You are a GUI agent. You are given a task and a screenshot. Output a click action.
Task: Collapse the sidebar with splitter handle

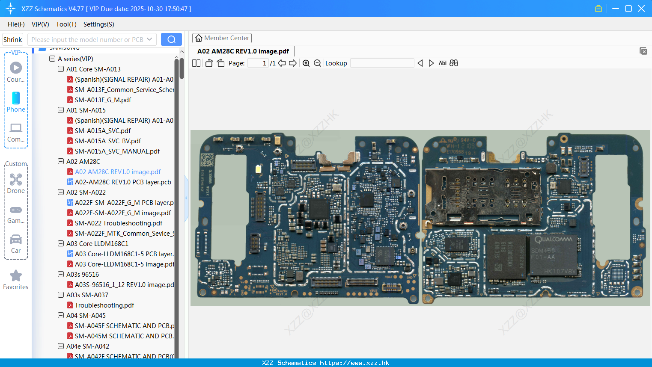pos(186,198)
